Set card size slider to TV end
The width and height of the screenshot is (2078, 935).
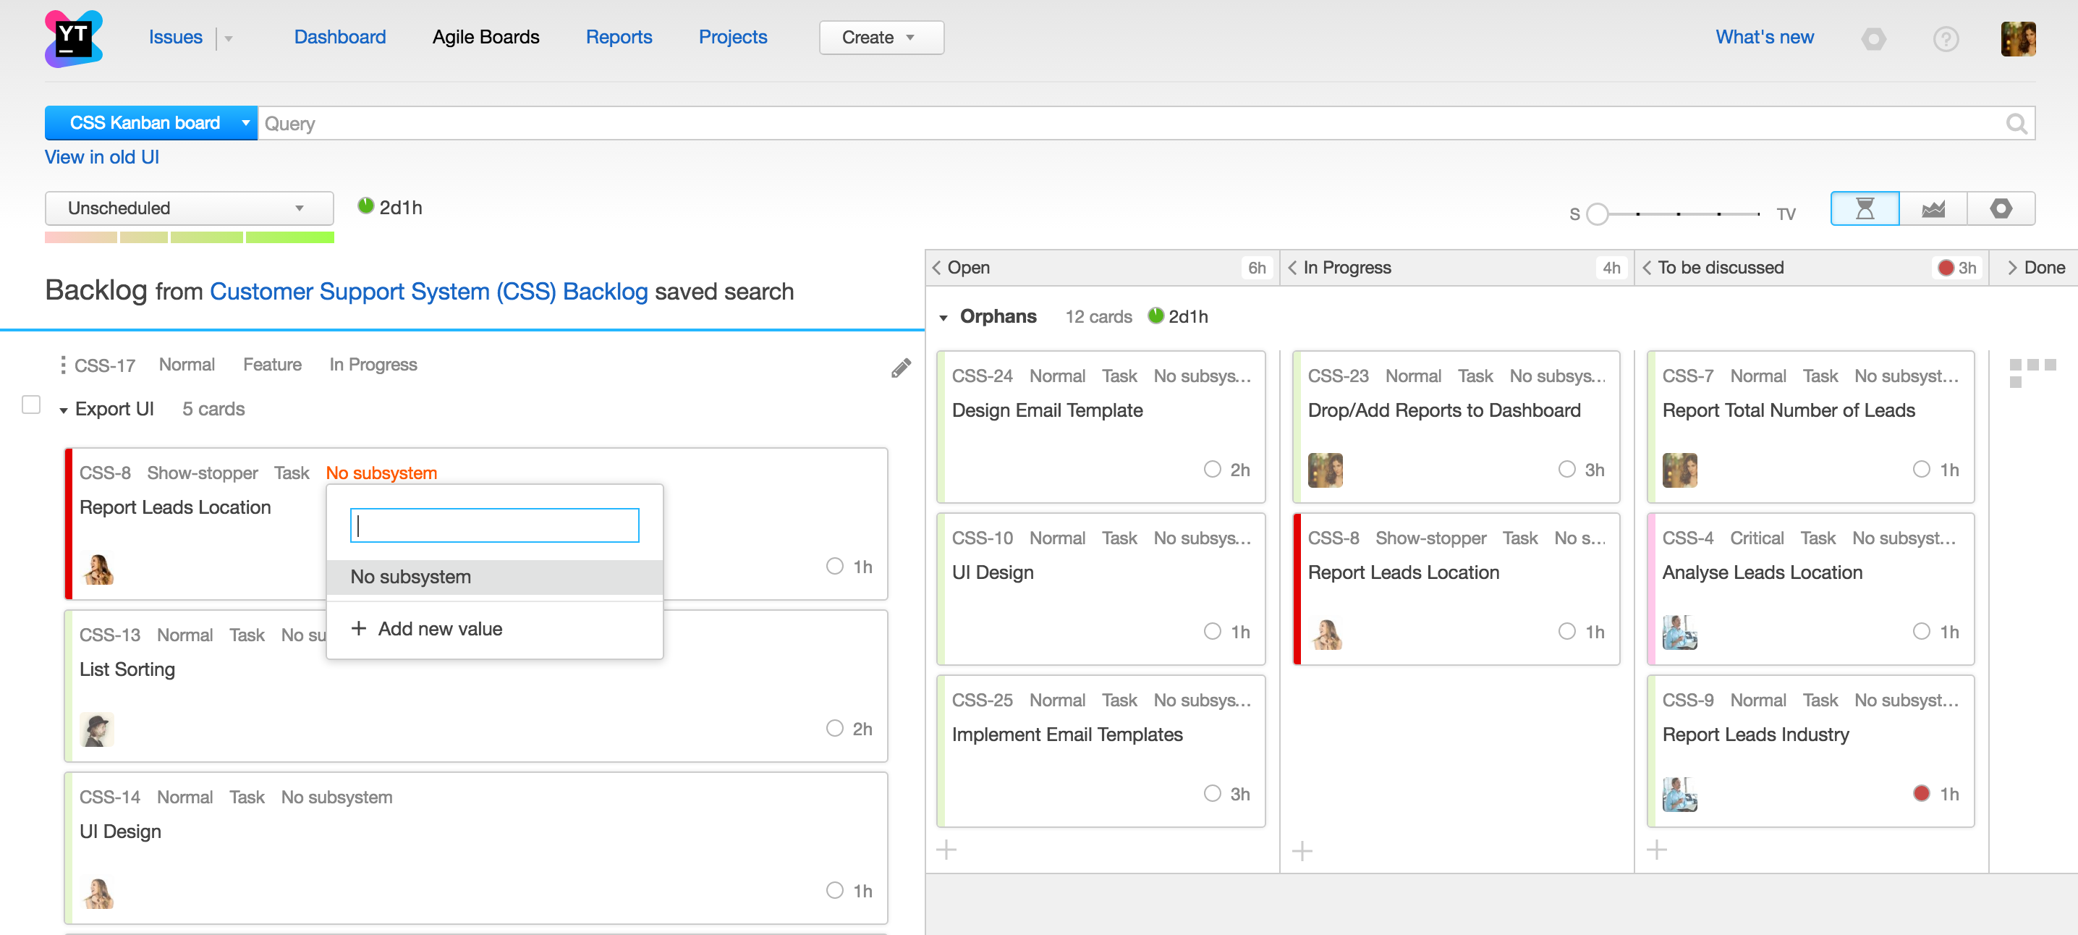[x=1758, y=213]
